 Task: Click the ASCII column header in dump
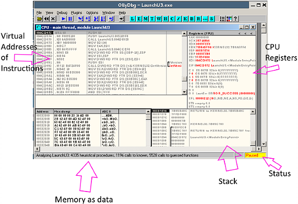click(110, 111)
